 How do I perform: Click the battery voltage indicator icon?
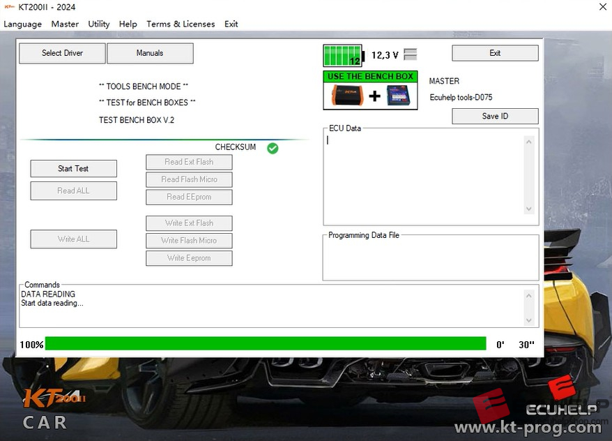[344, 55]
